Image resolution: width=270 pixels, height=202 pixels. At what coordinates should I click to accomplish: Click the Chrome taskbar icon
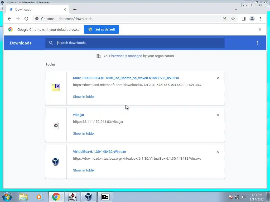point(56,197)
